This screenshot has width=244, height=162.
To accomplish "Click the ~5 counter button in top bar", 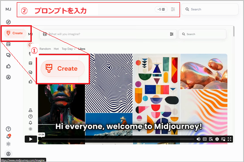I will 161,9.
